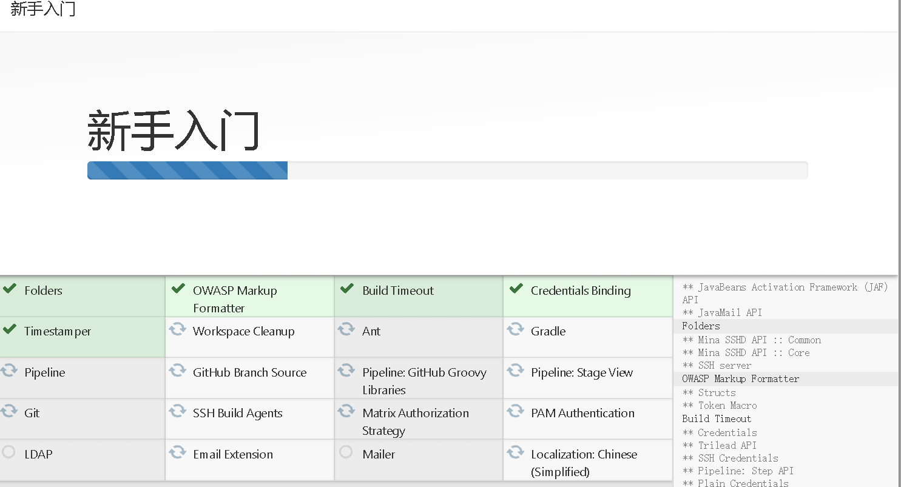Click the green checkmark next to Folders
This screenshot has width=901, height=487.
pyautogui.click(x=9, y=289)
